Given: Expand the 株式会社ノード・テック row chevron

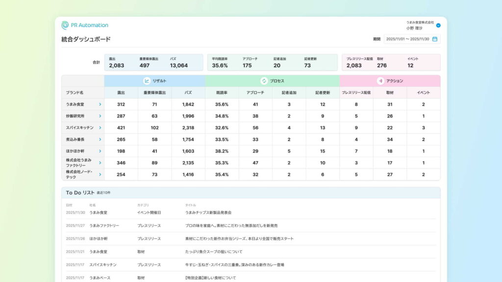Looking at the screenshot, I should [100, 175].
